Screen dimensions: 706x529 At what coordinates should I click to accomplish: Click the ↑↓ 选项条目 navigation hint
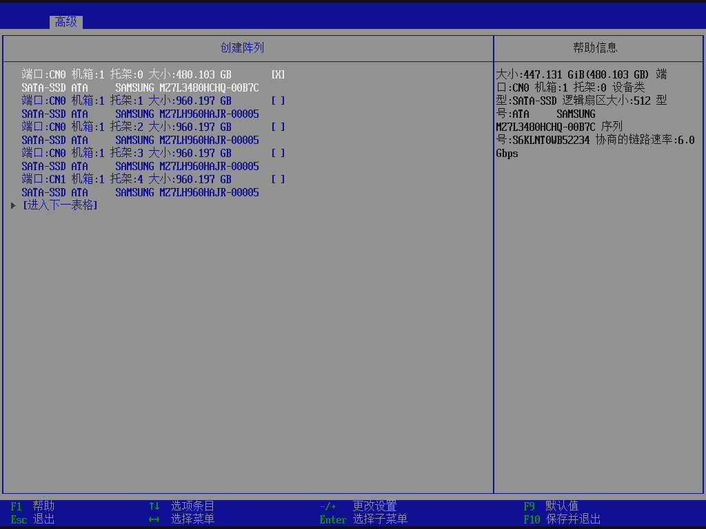(x=182, y=506)
